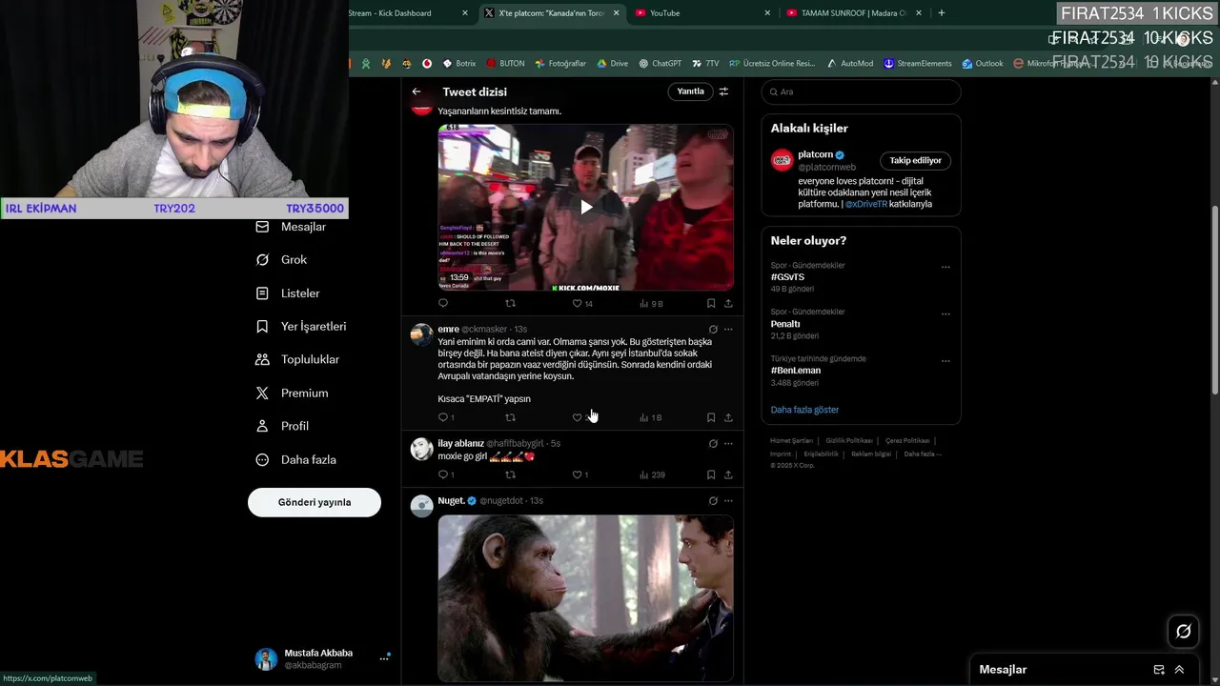1220x686 pixels.
Task: Compose new message in Mesajlar drawer
Action: pyautogui.click(x=1159, y=670)
